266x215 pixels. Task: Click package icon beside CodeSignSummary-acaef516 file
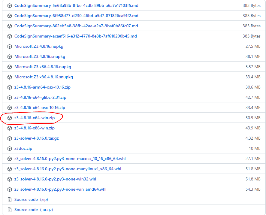[10, 36]
